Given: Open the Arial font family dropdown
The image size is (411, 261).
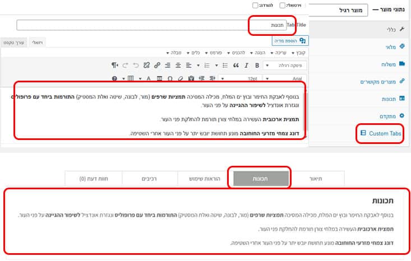Looking at the screenshot, I should tap(285, 78).
